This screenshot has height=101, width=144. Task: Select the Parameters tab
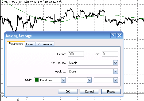pos(16,44)
